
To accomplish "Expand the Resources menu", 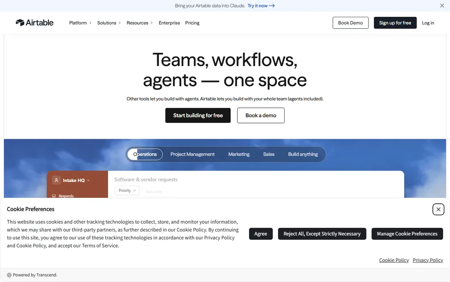I will pos(139,23).
